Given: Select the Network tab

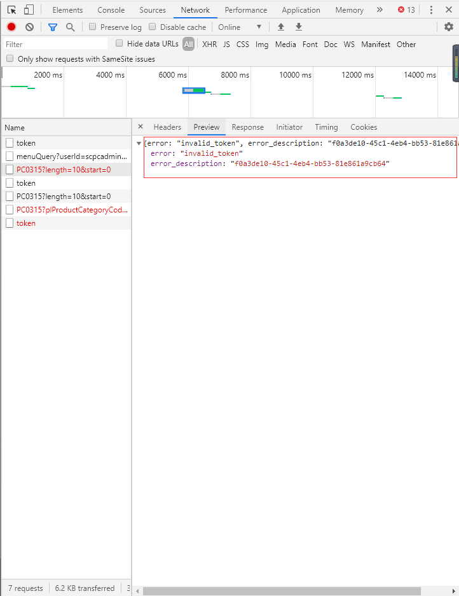Looking at the screenshot, I should [195, 10].
